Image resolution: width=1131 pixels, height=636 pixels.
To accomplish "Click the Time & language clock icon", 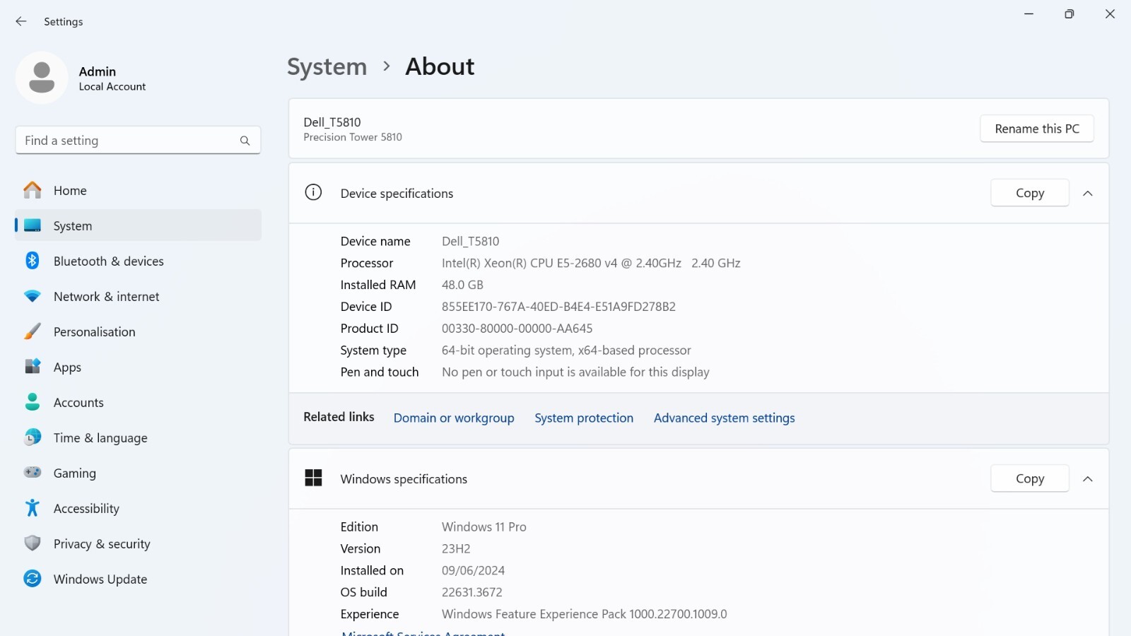I will [x=33, y=437].
